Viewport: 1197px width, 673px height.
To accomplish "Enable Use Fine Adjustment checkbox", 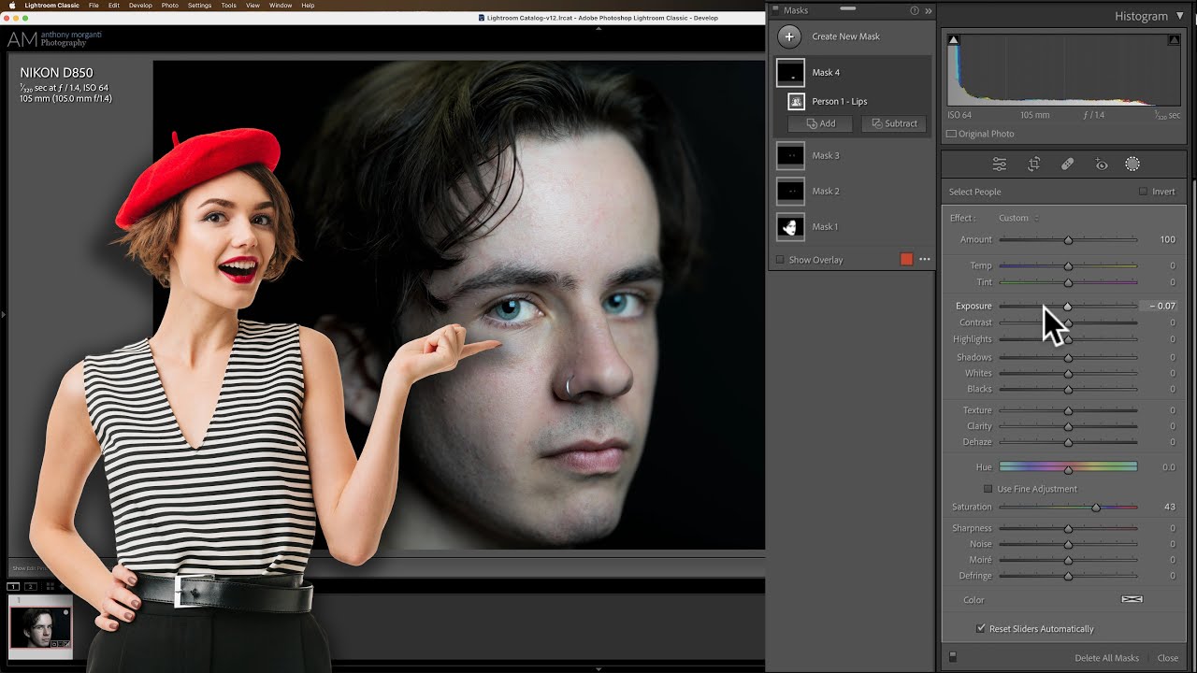I will pyautogui.click(x=988, y=489).
